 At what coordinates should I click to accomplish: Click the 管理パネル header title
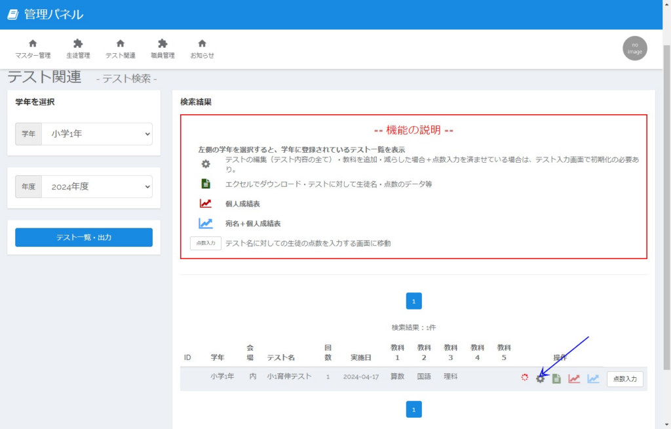point(54,14)
